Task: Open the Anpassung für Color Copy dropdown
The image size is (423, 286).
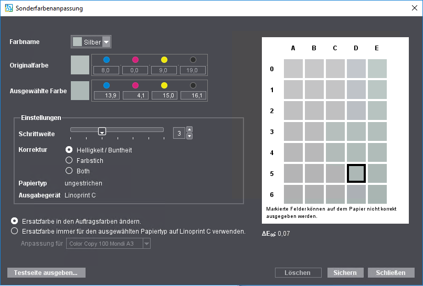Action: click(108, 244)
